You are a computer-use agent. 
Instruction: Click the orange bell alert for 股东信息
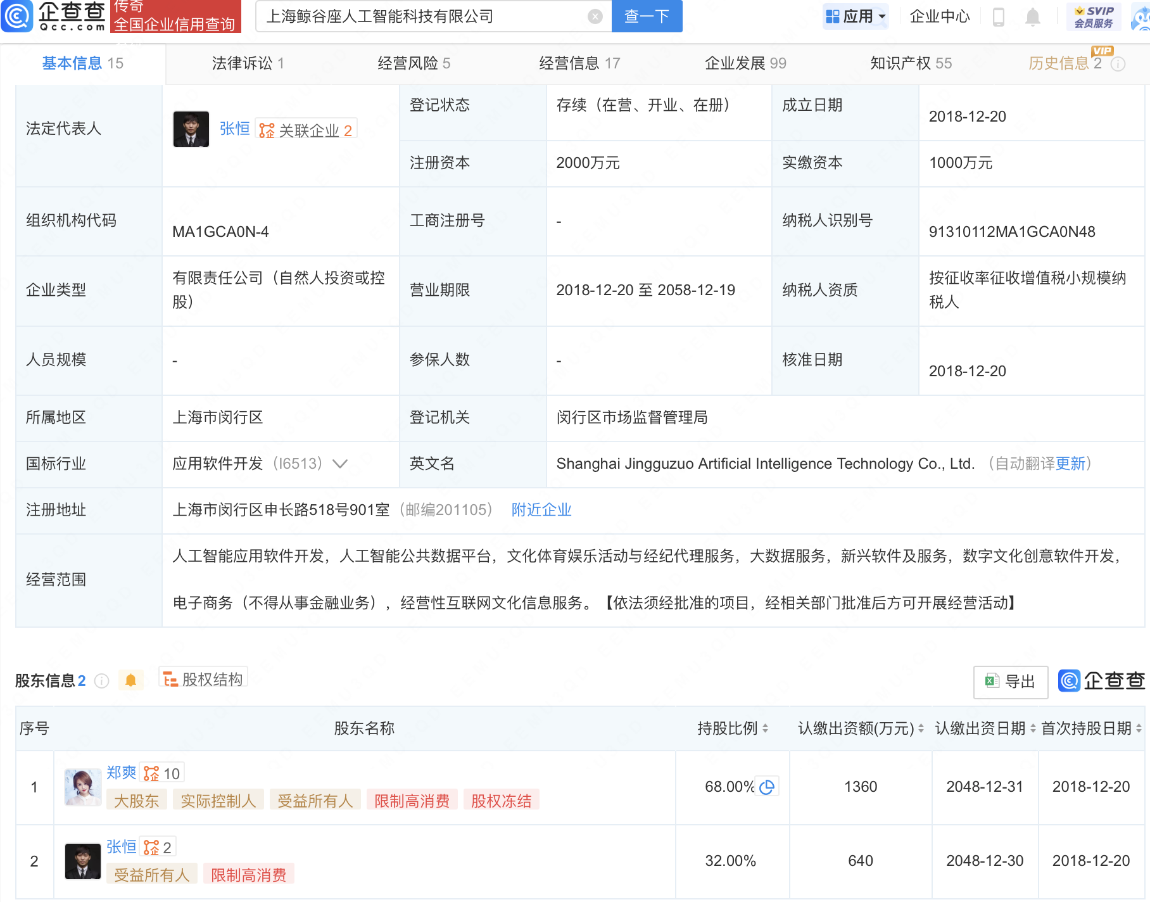pos(131,680)
